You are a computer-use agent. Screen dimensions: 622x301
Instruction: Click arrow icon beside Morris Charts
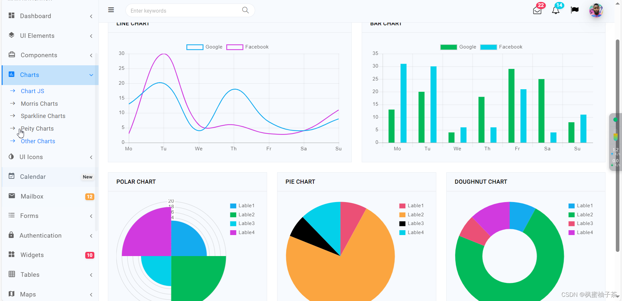[x=13, y=103]
